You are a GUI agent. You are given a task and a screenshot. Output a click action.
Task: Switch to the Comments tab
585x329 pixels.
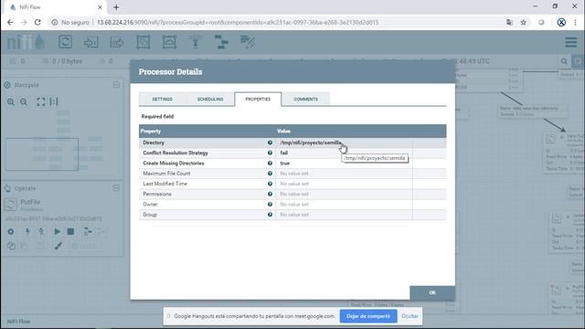(x=306, y=100)
